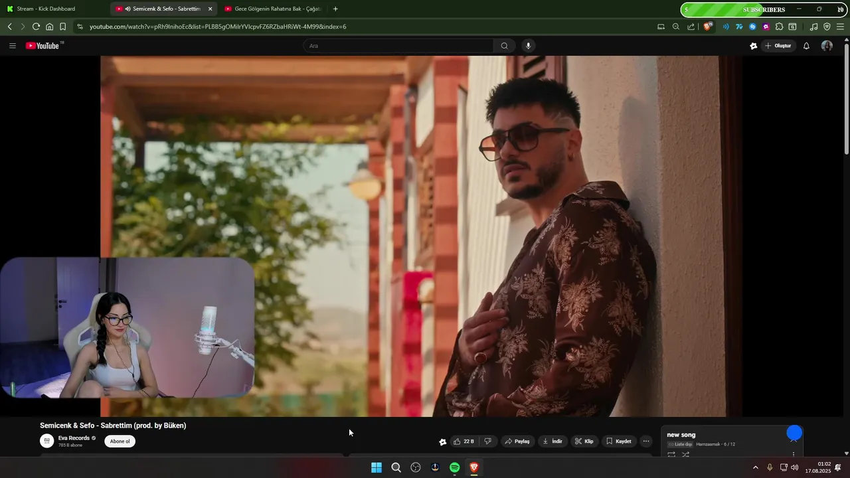This screenshot has height=478, width=850.
Task: View site information icon in address bar
Action: pyautogui.click(x=80, y=27)
